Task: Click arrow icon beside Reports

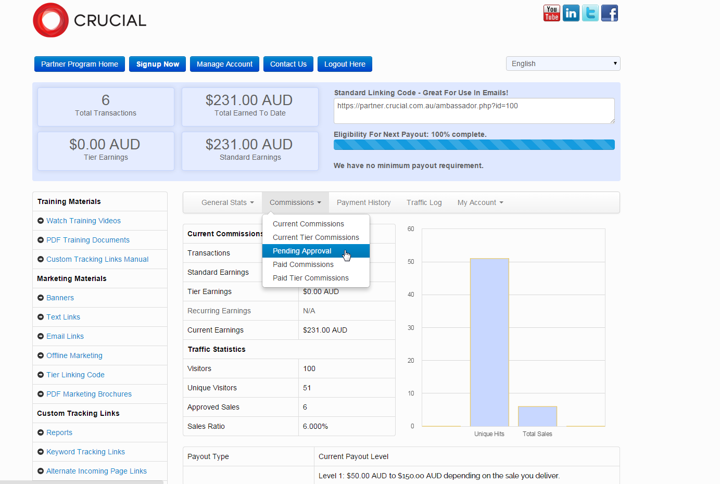Action: click(41, 432)
